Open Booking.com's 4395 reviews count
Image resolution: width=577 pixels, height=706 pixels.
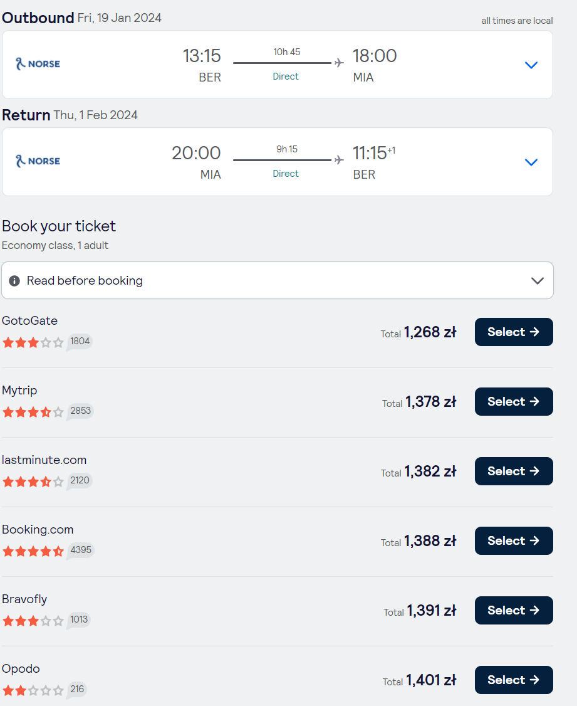(81, 550)
